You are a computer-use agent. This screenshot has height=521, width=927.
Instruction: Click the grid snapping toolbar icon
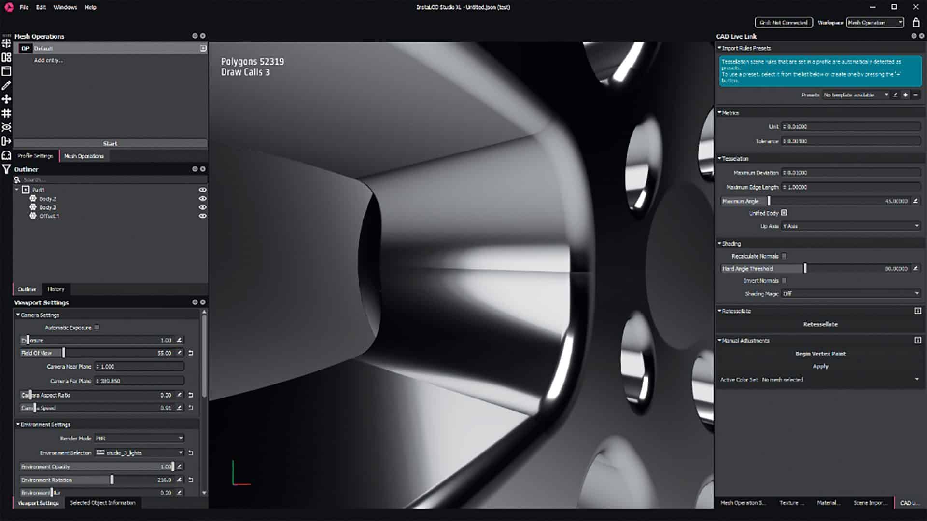pos(6,112)
